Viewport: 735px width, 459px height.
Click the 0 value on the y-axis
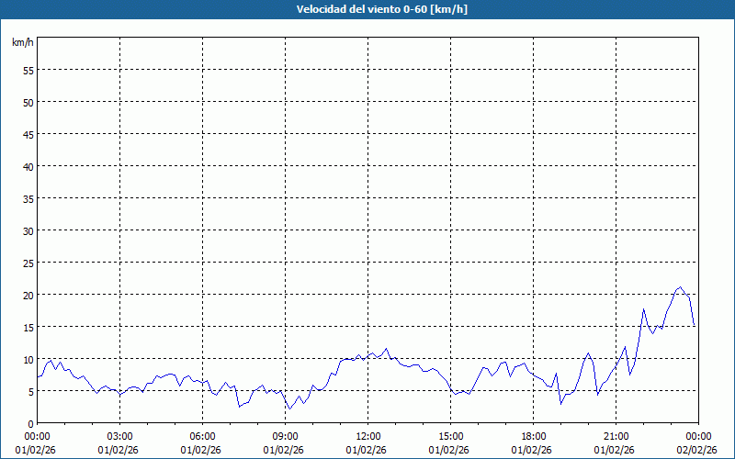(31, 424)
